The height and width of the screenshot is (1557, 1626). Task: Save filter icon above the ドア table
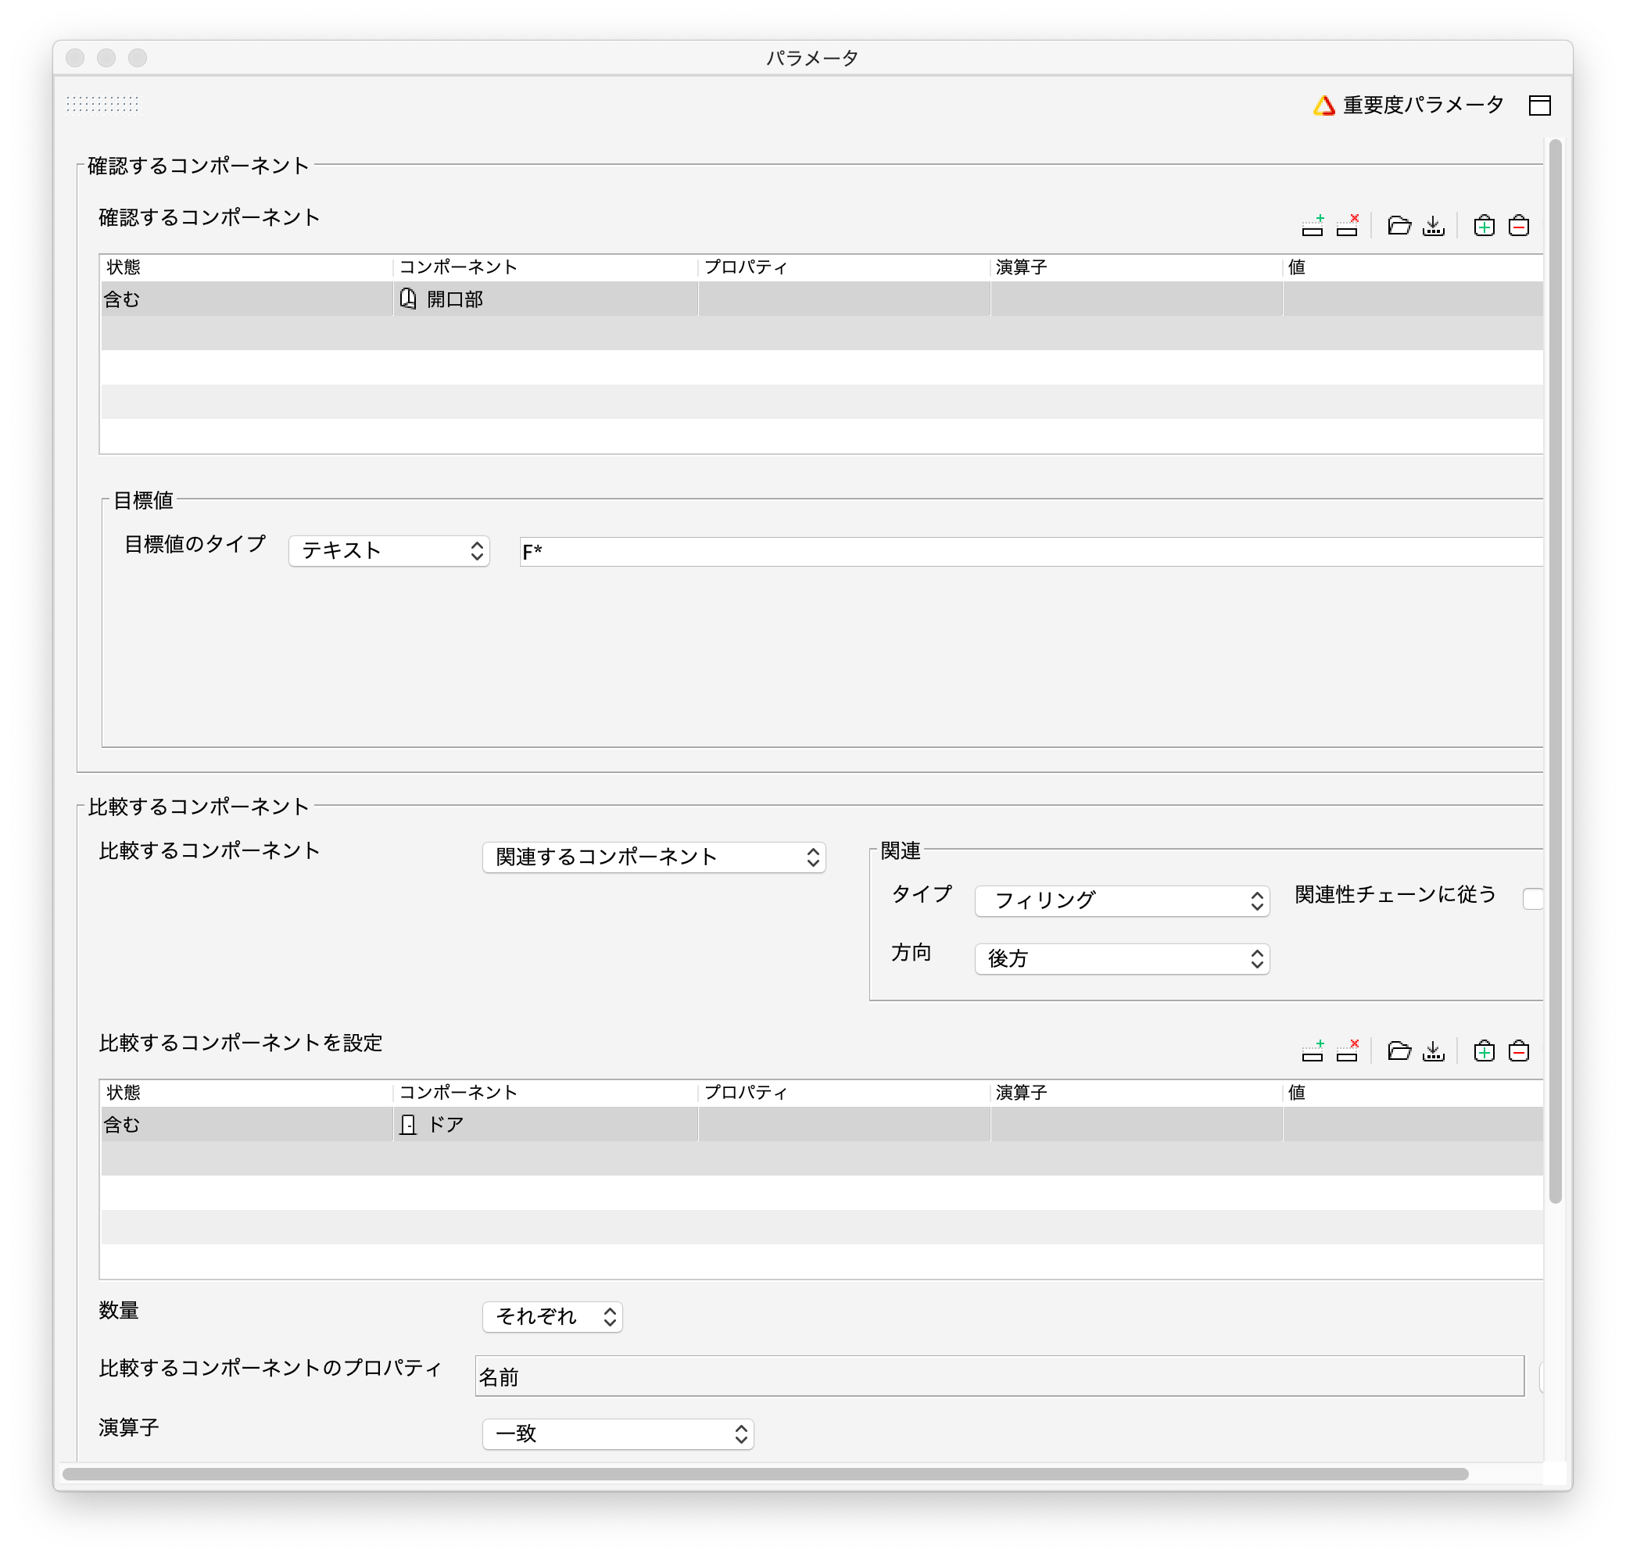(x=1434, y=1052)
